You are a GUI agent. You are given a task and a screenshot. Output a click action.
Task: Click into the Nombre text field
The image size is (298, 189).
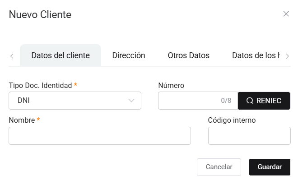pos(100,136)
